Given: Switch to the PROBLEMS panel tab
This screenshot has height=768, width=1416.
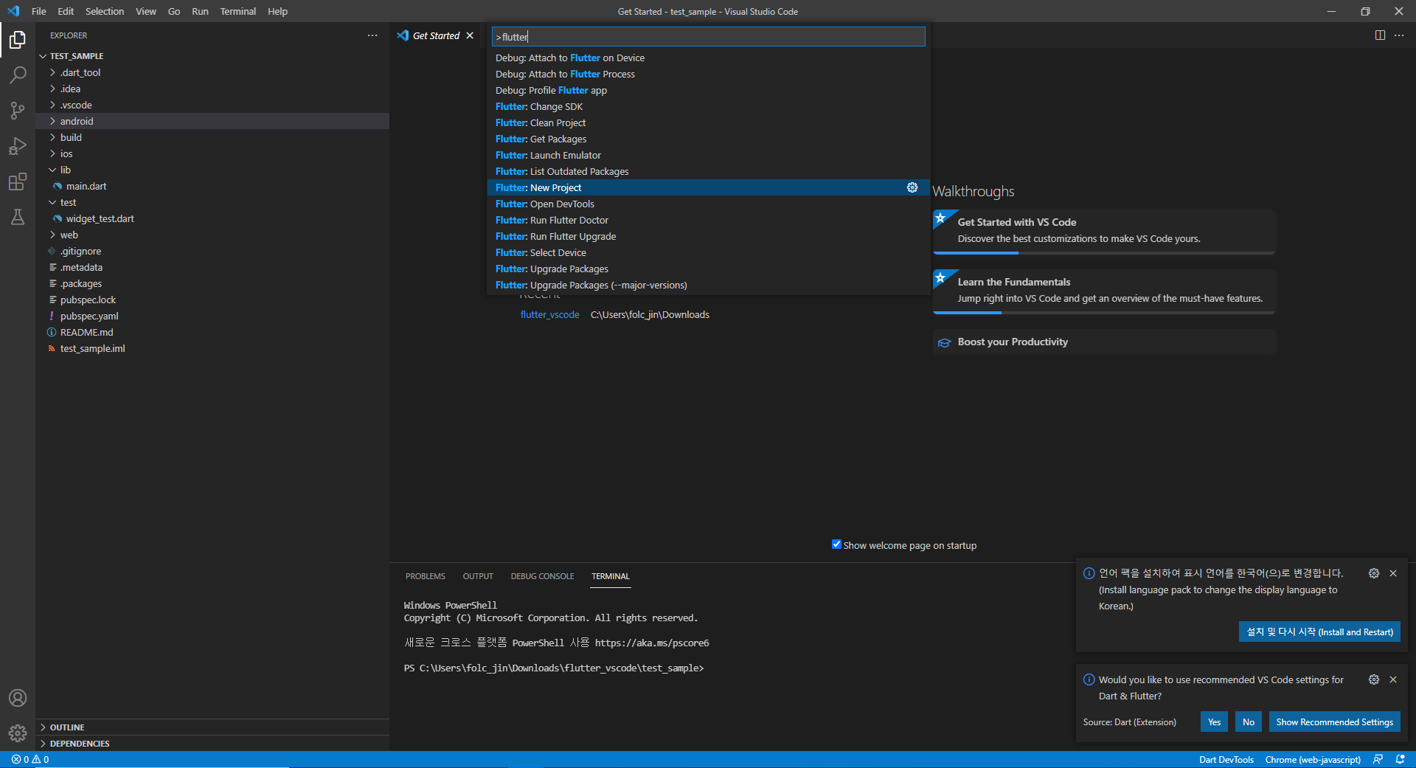Looking at the screenshot, I should point(426,576).
